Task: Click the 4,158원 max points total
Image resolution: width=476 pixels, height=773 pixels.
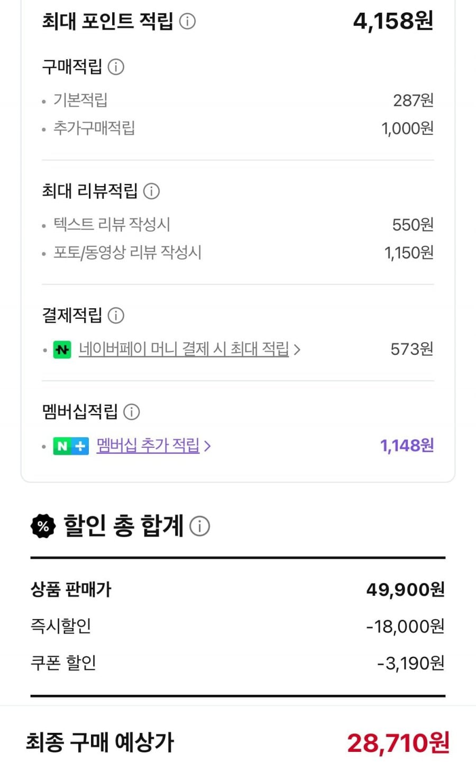Action: click(393, 21)
